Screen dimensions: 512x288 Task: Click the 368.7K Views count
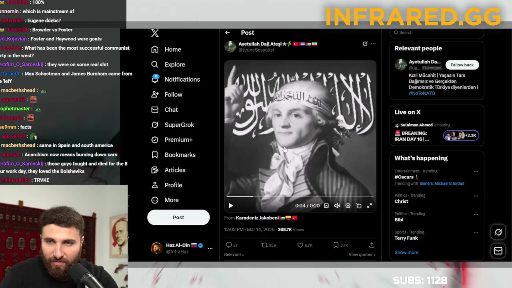pos(291,230)
